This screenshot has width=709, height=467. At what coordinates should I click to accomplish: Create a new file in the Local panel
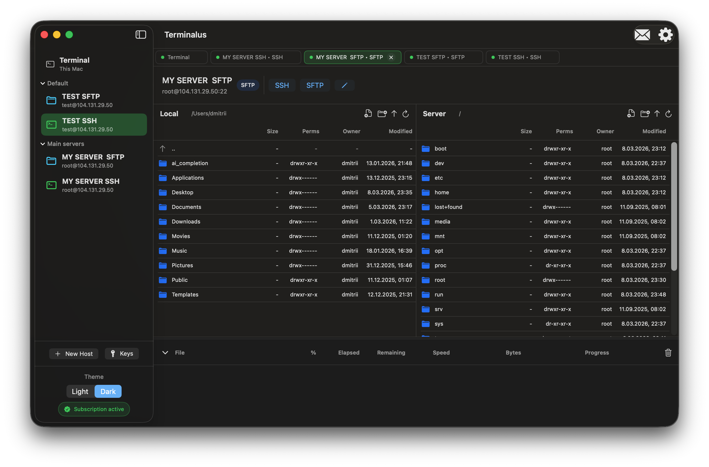368,114
